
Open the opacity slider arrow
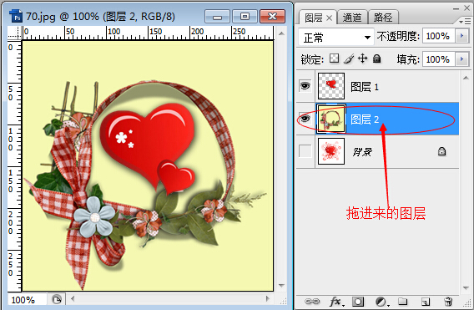pyautogui.click(x=461, y=36)
